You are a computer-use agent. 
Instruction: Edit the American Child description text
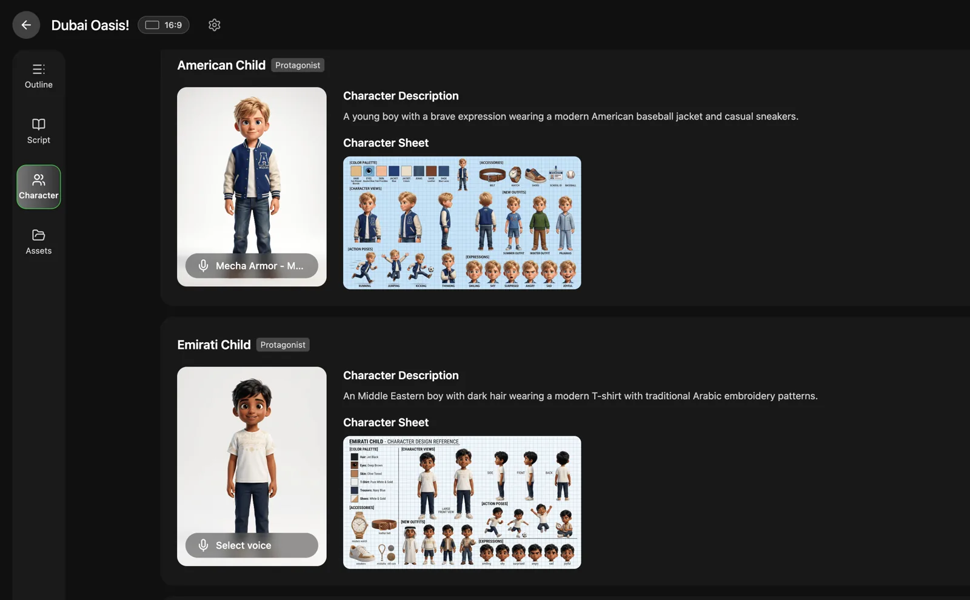click(570, 116)
